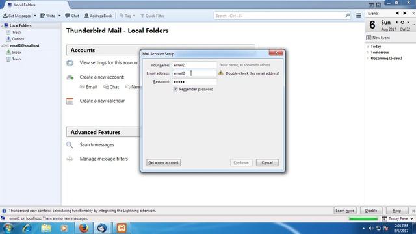Open Windows Explorer from taskbar
The height and width of the screenshot is (234, 416).
click(45, 228)
